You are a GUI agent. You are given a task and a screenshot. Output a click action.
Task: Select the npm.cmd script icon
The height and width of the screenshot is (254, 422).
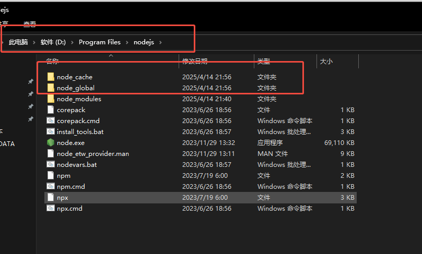[x=51, y=186]
